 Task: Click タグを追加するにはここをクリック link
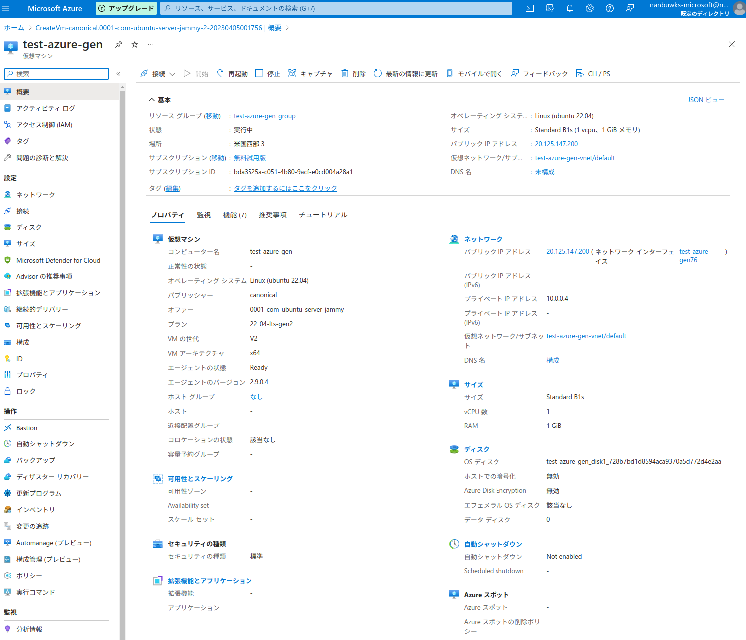tap(285, 188)
